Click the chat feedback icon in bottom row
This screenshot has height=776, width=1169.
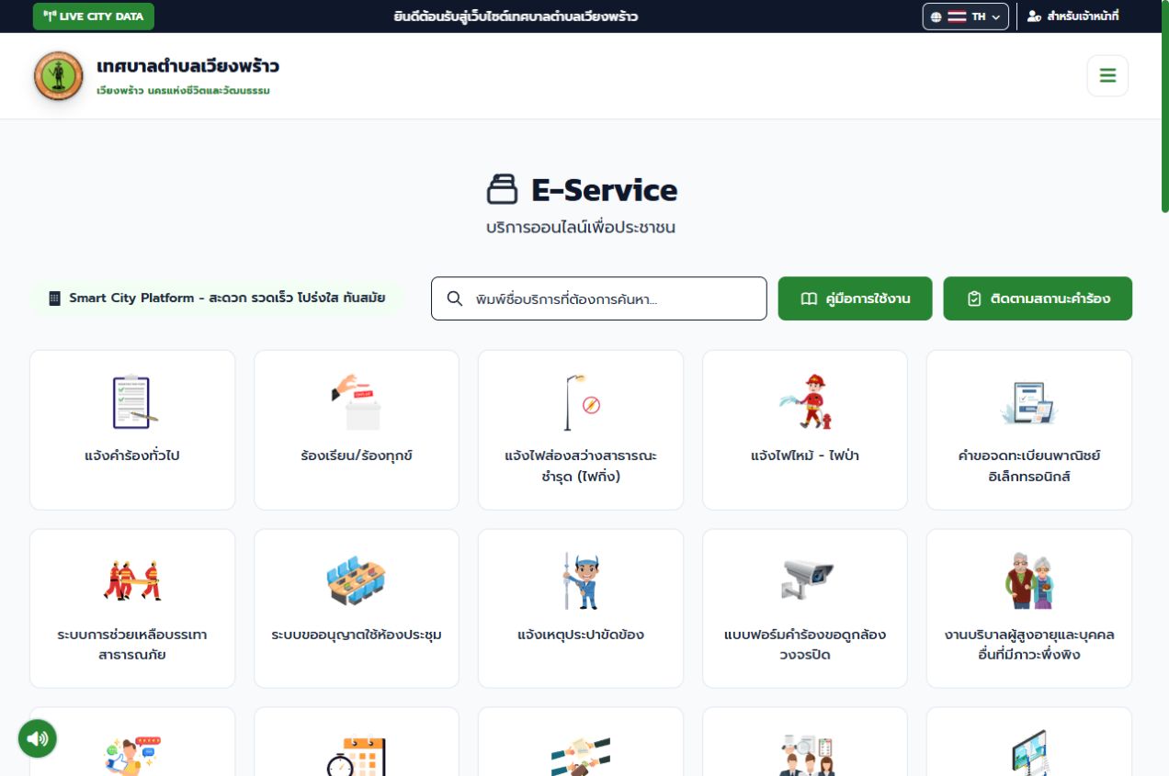pos(132,755)
